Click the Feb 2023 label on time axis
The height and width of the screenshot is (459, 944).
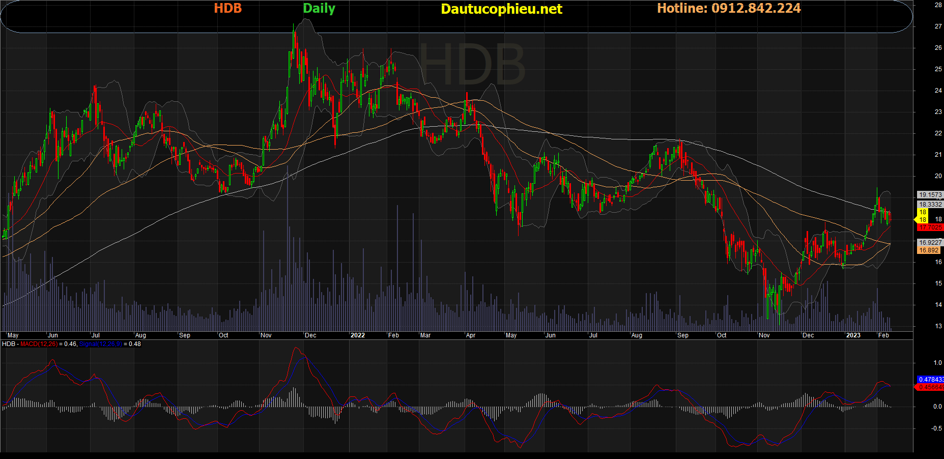883,335
